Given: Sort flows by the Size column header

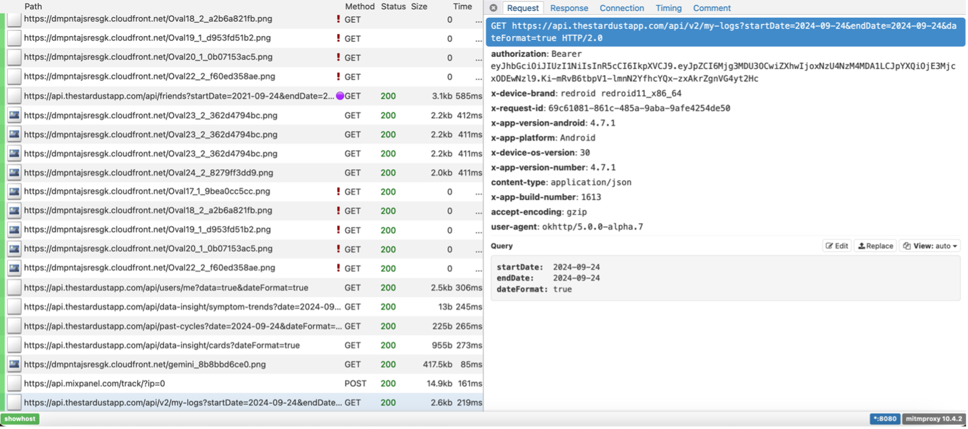Looking at the screenshot, I should [x=419, y=7].
